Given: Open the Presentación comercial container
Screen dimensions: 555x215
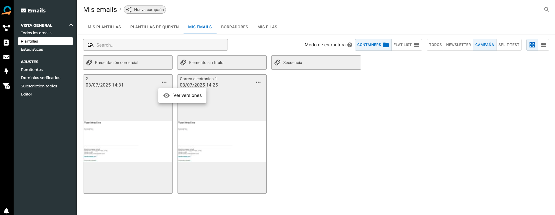Looking at the screenshot, I should (128, 63).
